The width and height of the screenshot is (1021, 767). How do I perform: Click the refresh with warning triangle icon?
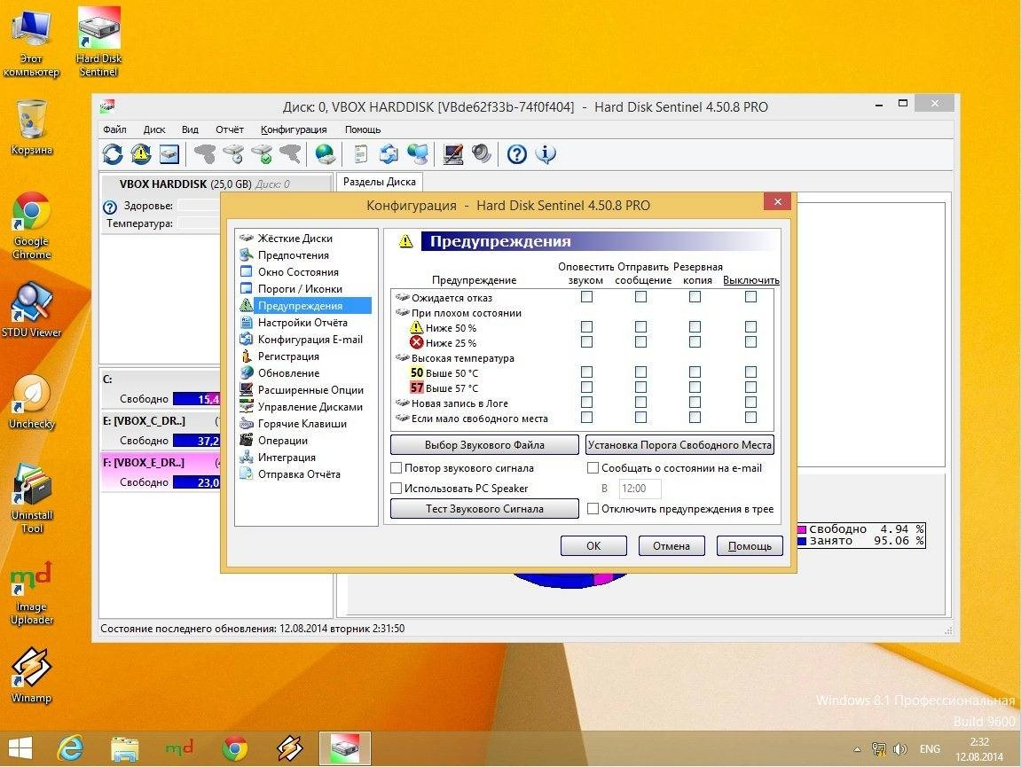click(x=141, y=154)
